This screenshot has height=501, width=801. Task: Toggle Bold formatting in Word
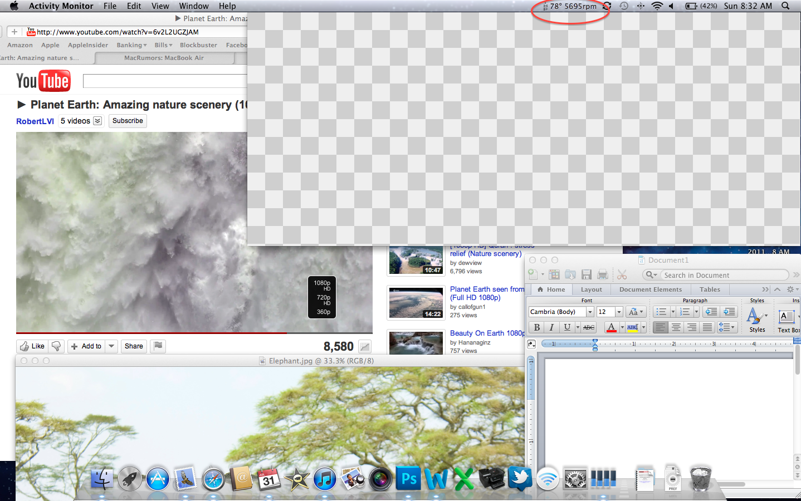coord(537,327)
